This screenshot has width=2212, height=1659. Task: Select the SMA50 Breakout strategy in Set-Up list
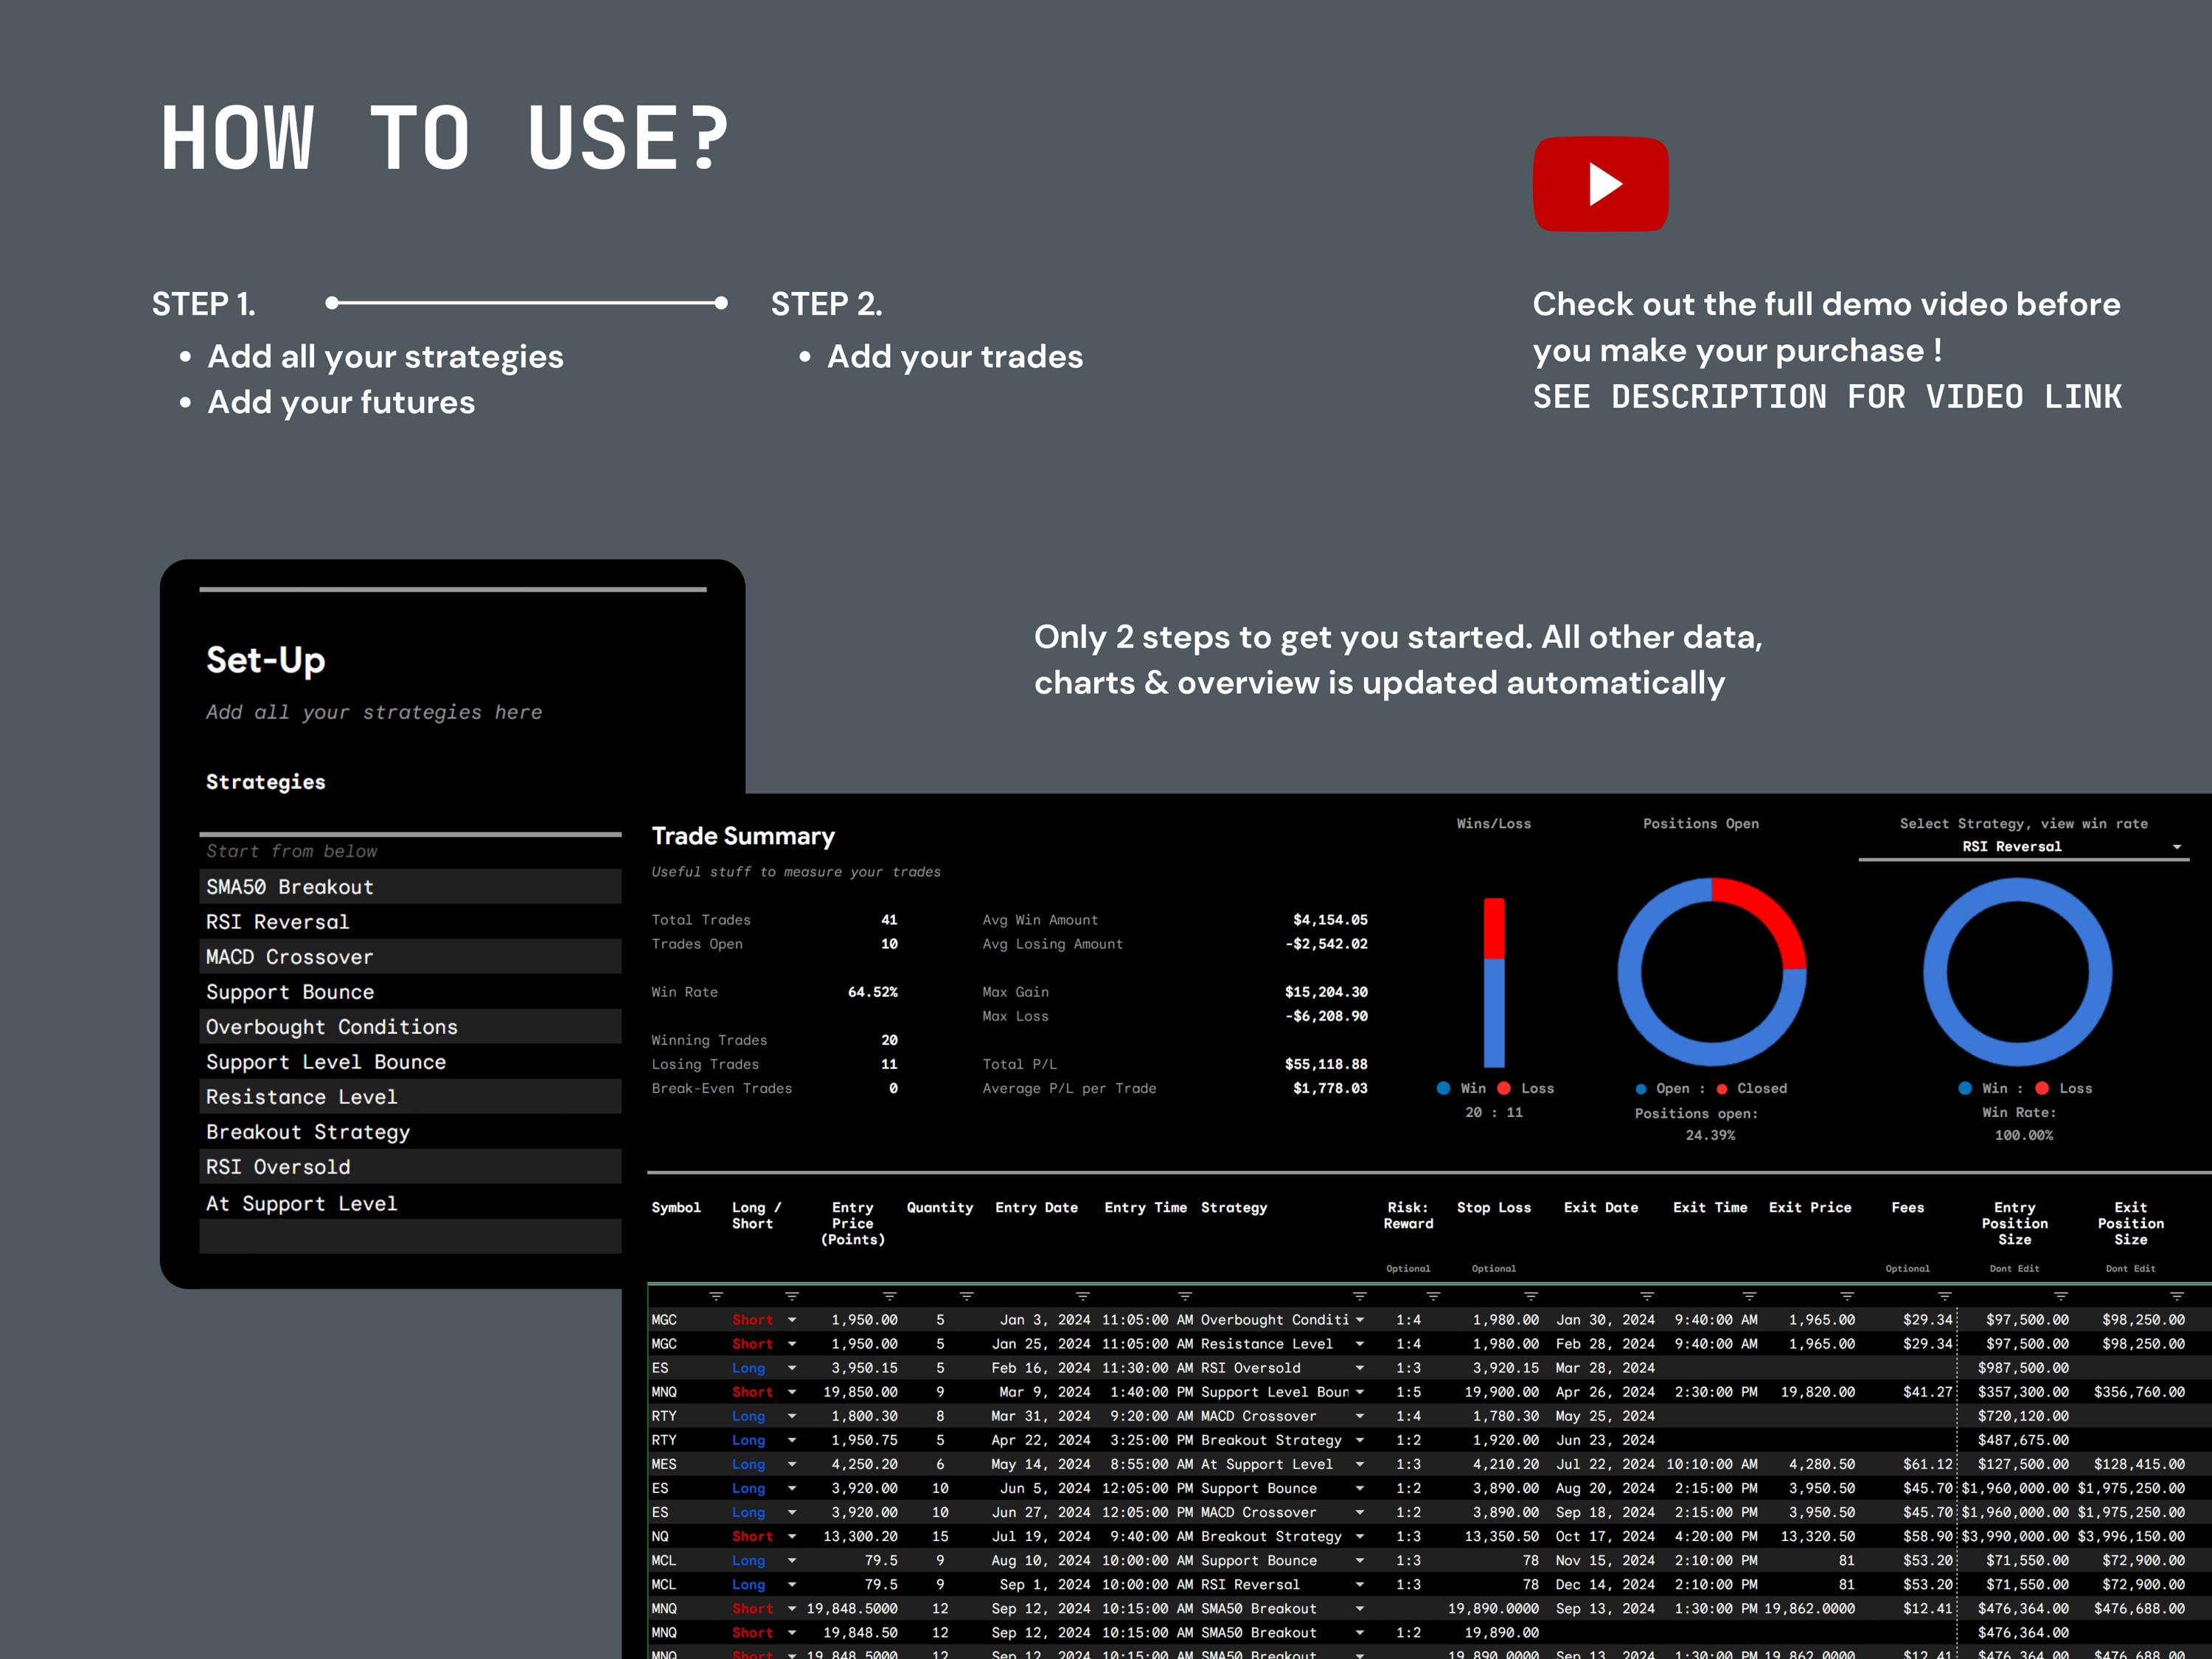click(x=290, y=887)
